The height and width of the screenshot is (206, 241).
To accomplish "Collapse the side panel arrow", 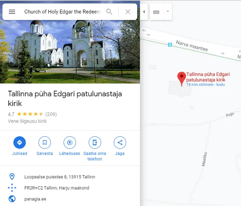I will click(x=144, y=12).
